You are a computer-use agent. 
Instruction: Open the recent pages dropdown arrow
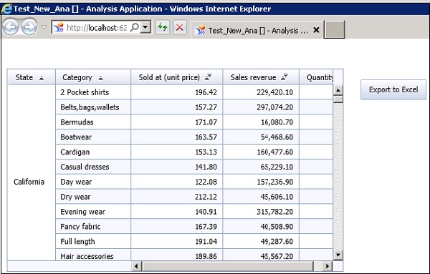point(44,27)
